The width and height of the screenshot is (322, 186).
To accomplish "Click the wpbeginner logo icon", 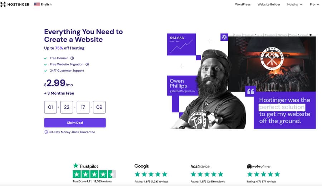I will (x=249, y=166).
